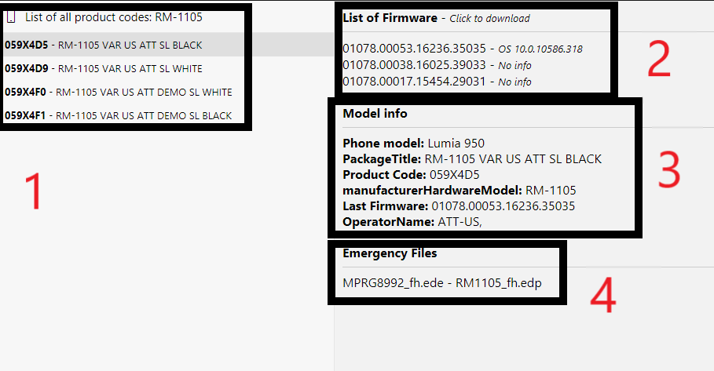The image size is (714, 371).
Task: Click the List of Firmware heading
Action: (x=390, y=17)
